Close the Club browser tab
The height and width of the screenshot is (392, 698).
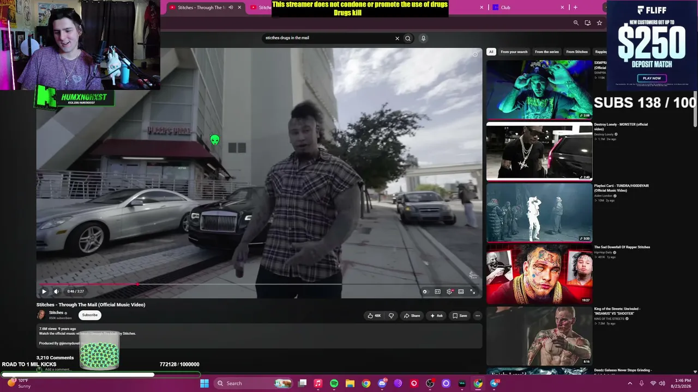pyautogui.click(x=562, y=8)
